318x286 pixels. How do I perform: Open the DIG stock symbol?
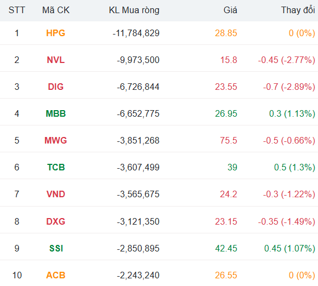click(55, 87)
